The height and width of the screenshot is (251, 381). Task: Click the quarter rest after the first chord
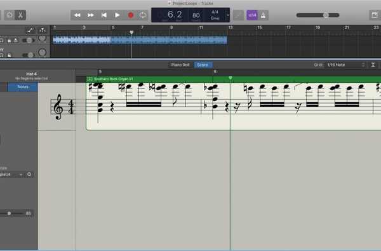[x=112, y=107]
